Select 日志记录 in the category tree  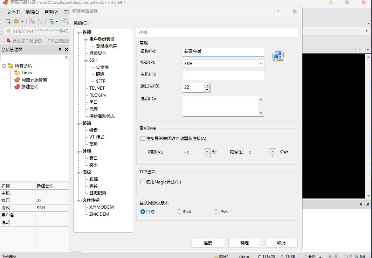click(x=98, y=193)
